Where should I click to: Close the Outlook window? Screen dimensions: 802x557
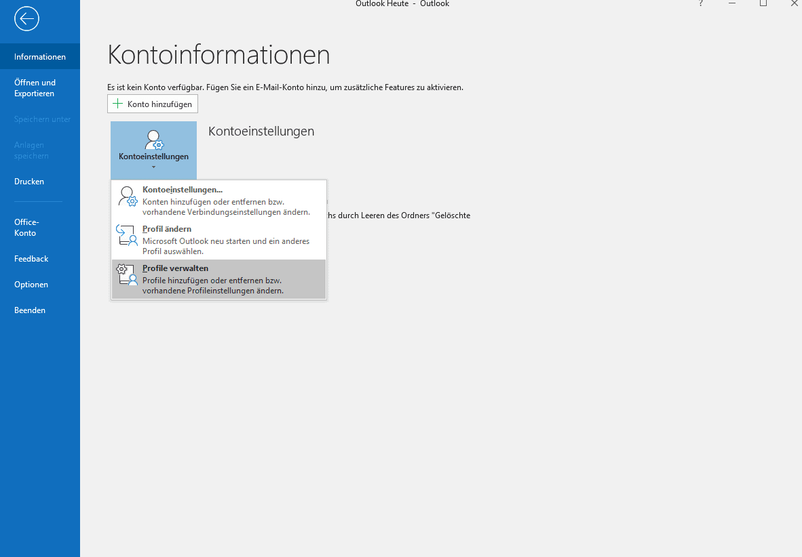point(794,3)
